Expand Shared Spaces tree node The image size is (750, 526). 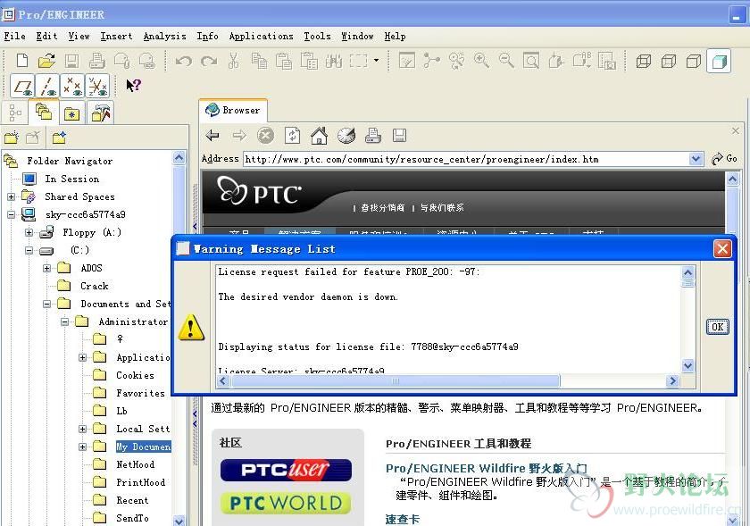tap(11, 196)
